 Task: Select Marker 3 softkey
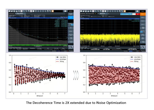tap(143, 21)
